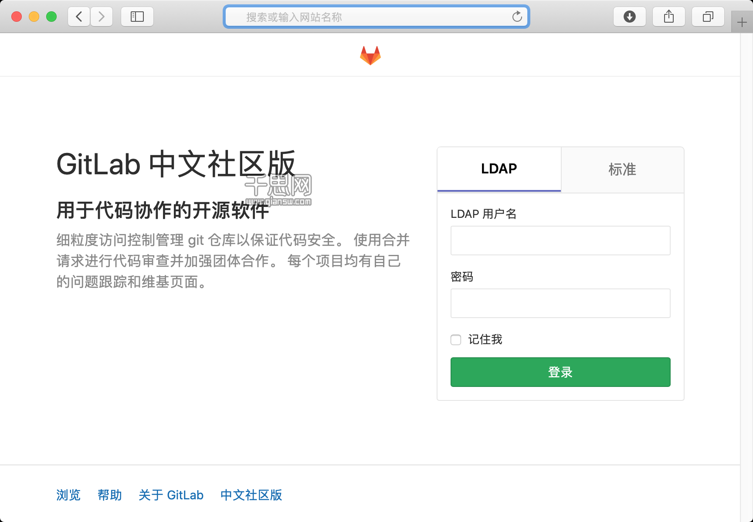Open the 浏览 footer link
This screenshot has height=522, width=753.
coord(68,495)
